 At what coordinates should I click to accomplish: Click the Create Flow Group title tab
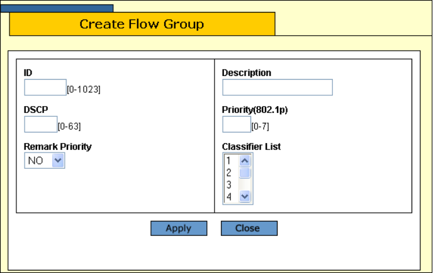[142, 24]
